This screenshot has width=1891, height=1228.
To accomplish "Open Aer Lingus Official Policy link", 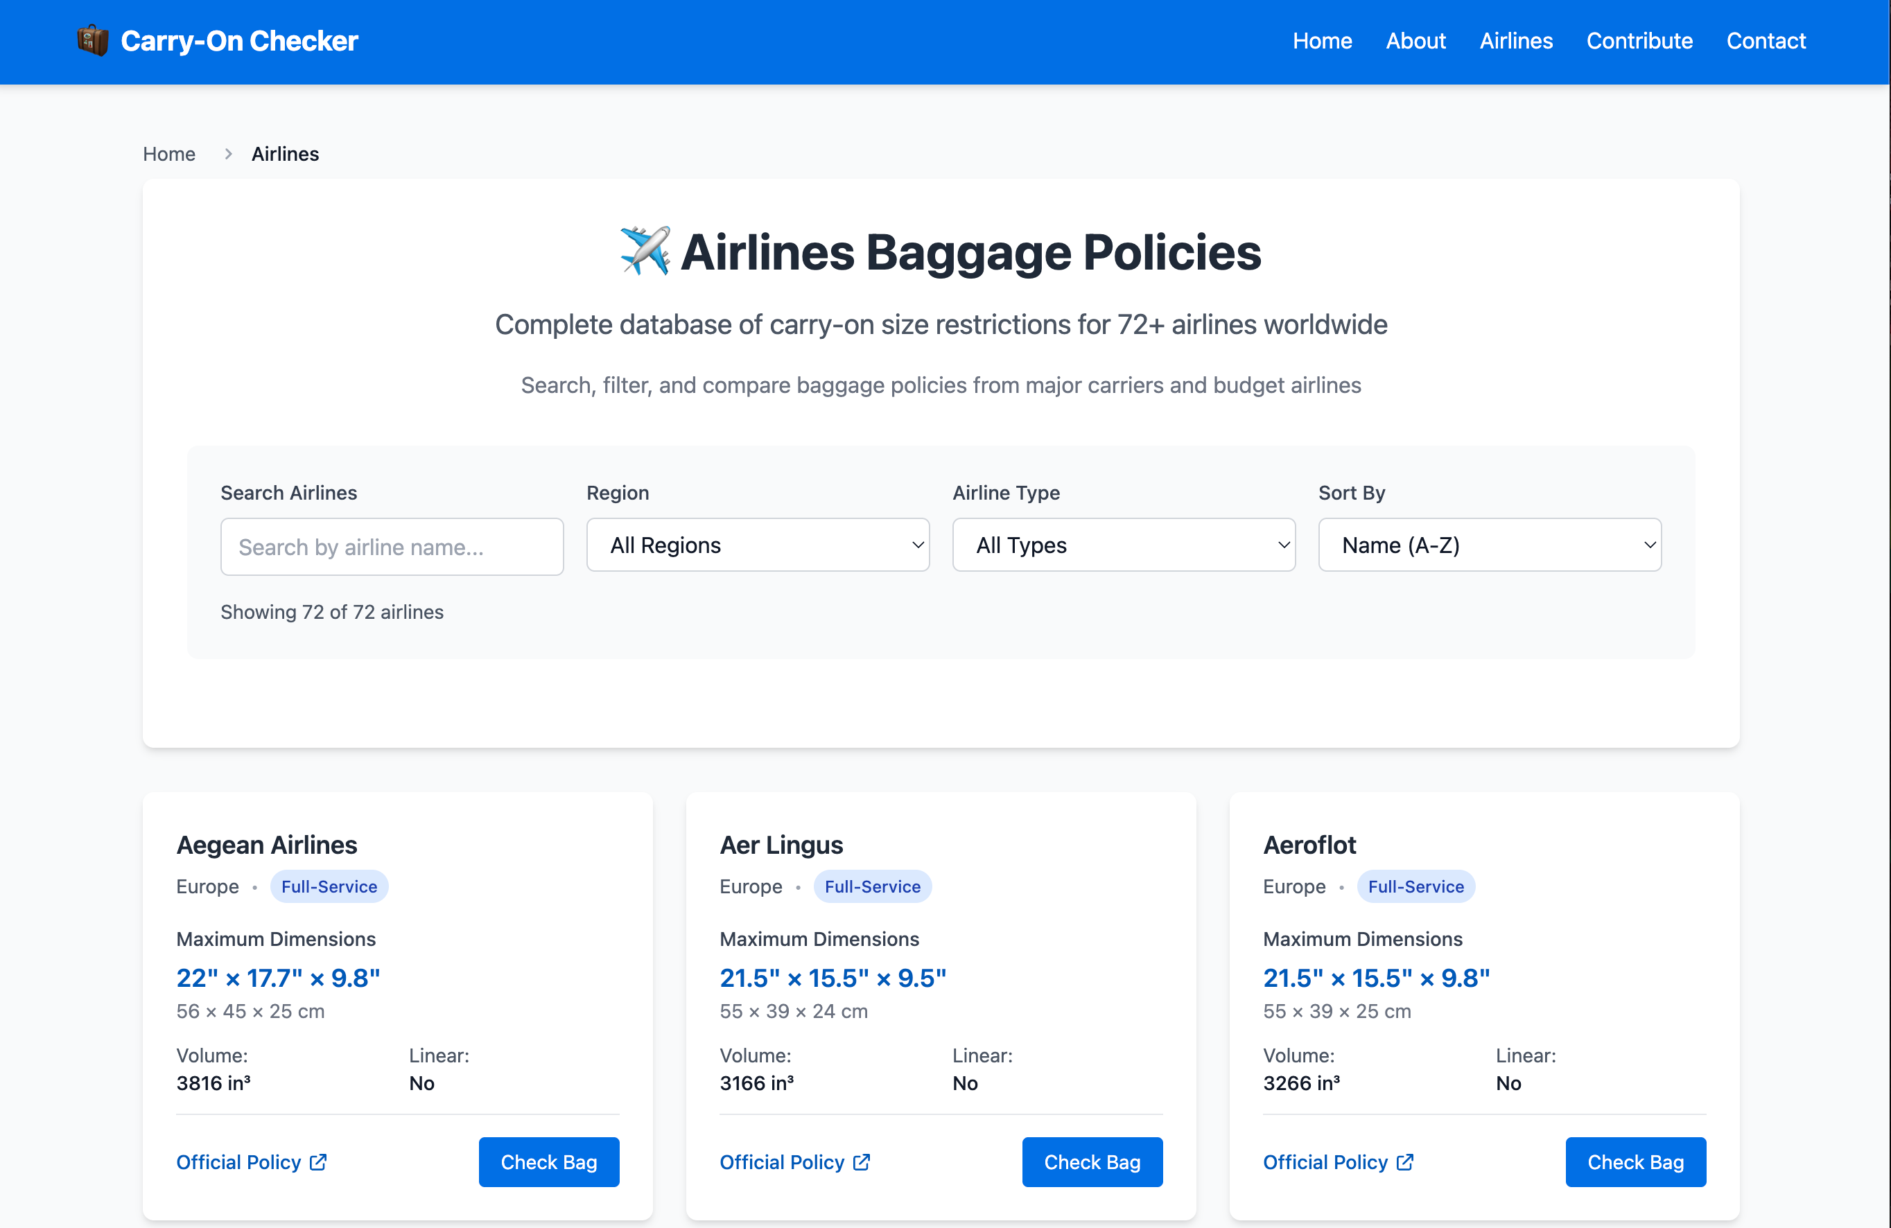I will click(794, 1162).
